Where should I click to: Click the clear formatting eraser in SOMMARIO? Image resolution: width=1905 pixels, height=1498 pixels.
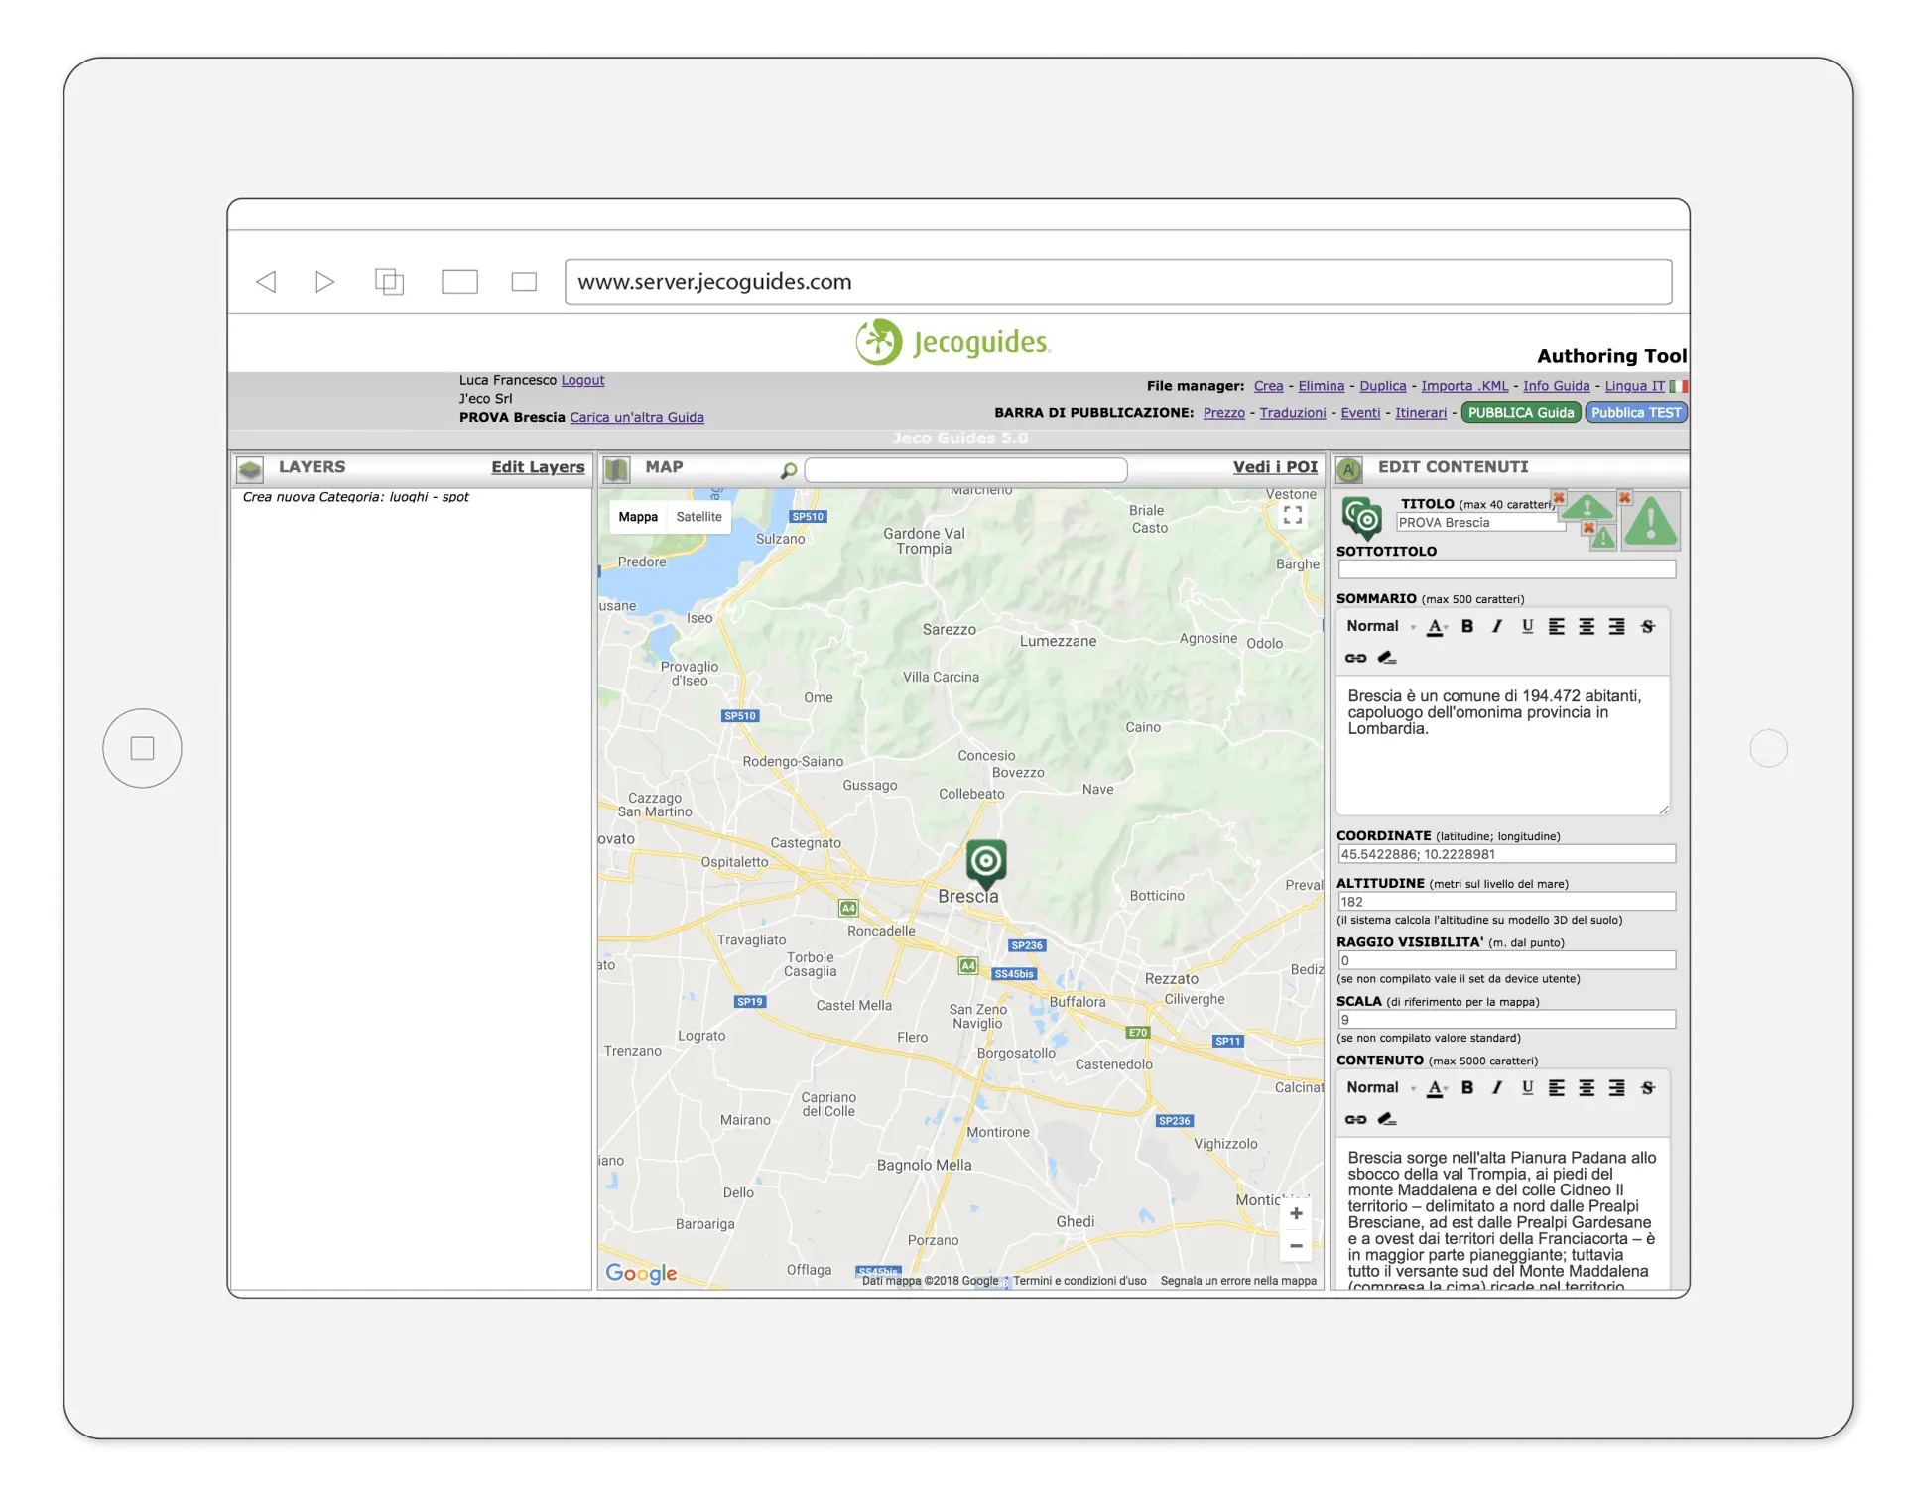pos(1387,658)
